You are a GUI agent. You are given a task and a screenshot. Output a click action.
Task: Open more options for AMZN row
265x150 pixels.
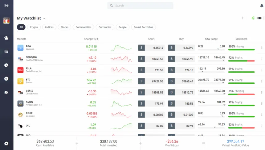pyautogui.click(x=262, y=103)
